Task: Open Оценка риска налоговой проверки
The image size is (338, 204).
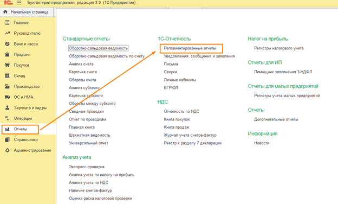Action: (100, 199)
